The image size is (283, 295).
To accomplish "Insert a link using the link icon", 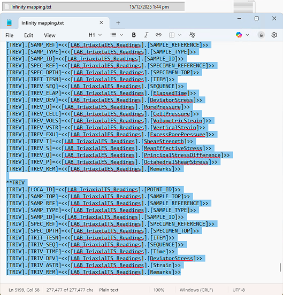I will coord(158,35).
